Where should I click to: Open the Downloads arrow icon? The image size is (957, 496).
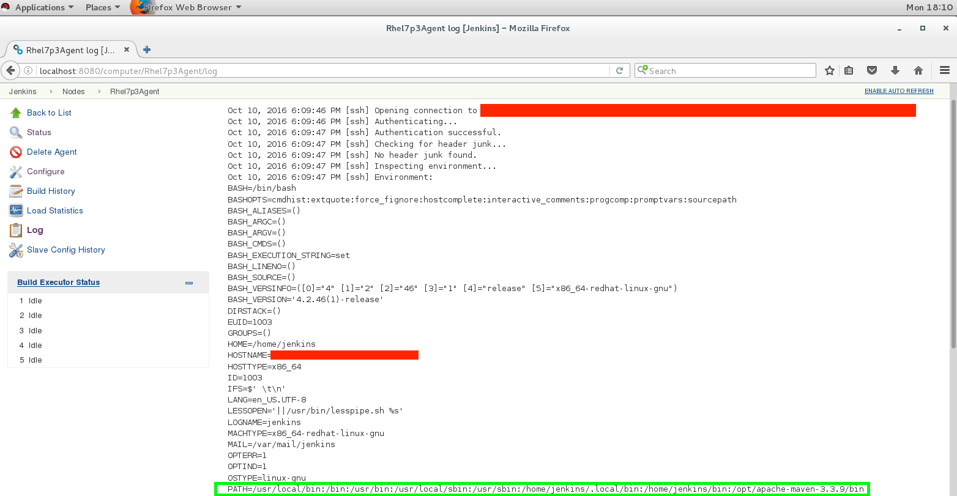[895, 71]
